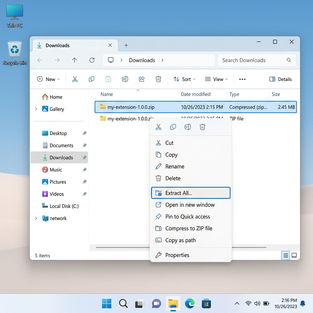Click the magnifier icon in Search Downloads

[289, 60]
